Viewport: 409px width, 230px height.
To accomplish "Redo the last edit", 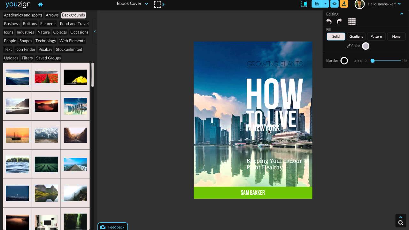I will [x=339, y=21].
